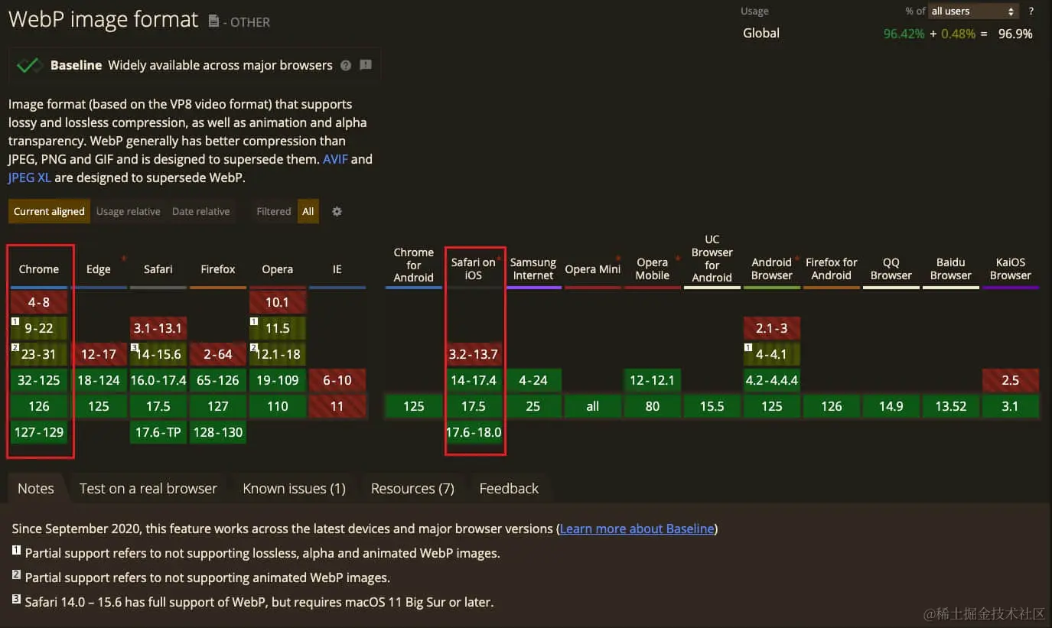This screenshot has height=628, width=1052.
Task: Click Chrome versions 127-129 cell
Action: tap(39, 432)
